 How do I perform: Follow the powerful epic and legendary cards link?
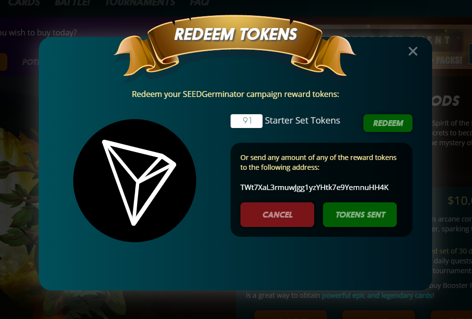(377, 295)
